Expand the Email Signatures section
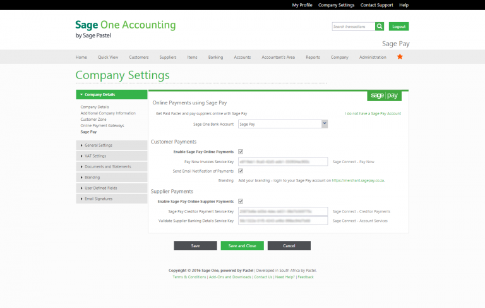Screen dimensions: 485x308 (x=112, y=199)
